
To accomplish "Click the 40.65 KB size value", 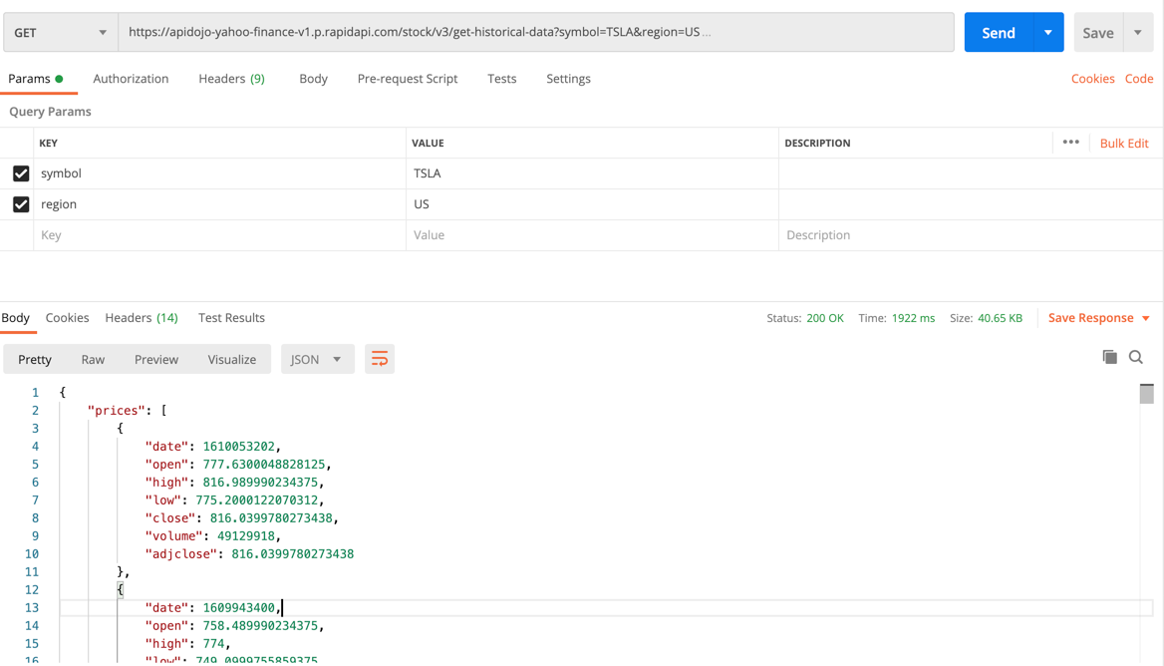I will tap(1000, 318).
